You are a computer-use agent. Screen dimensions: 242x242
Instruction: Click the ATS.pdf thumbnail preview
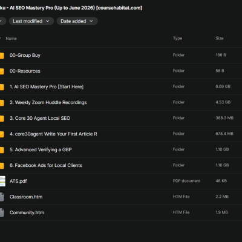click(x=2, y=181)
